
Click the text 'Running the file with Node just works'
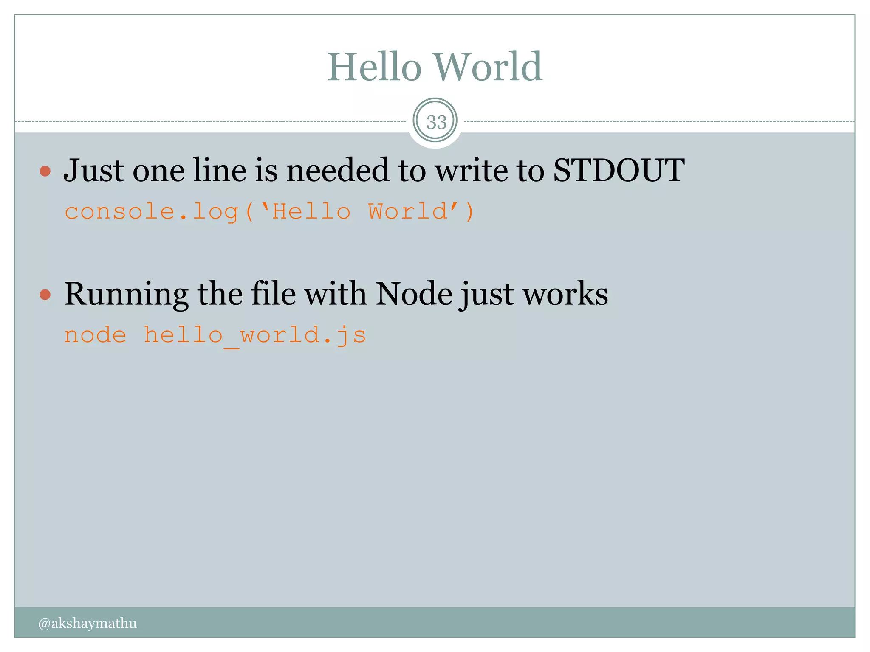click(x=336, y=294)
